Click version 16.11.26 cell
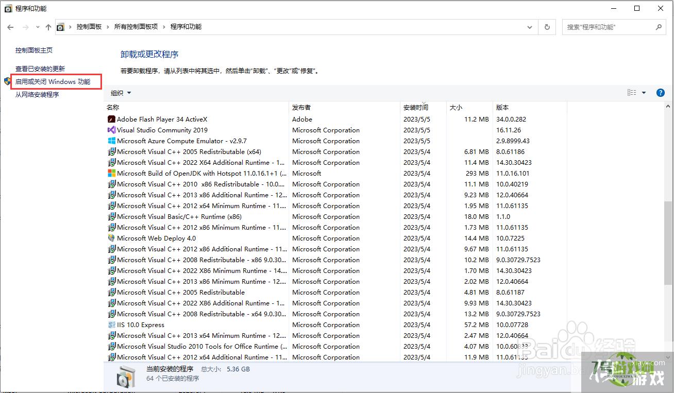 509,130
